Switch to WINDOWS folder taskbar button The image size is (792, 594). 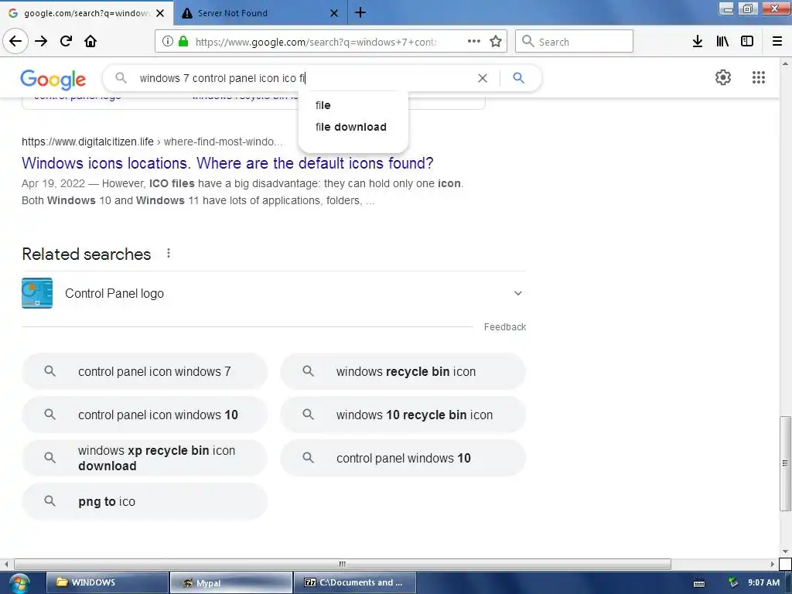(107, 582)
